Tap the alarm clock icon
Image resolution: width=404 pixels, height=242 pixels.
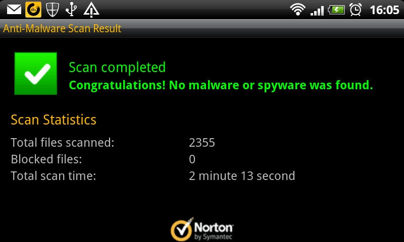click(356, 10)
